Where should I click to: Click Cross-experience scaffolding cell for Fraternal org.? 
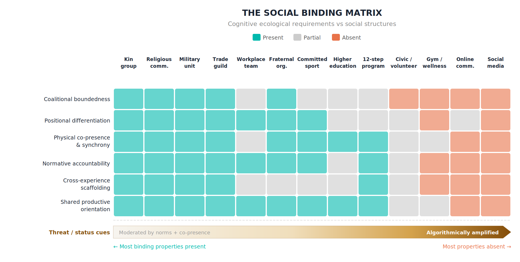tap(282, 185)
